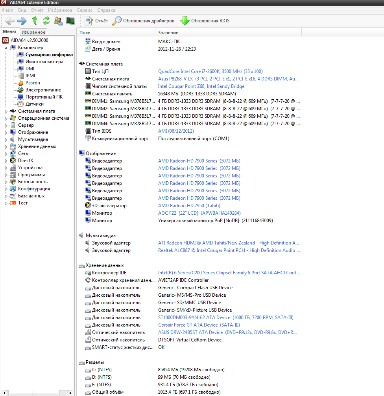
Task: Open the Отчёт menu in menu bar
Action: (37, 10)
